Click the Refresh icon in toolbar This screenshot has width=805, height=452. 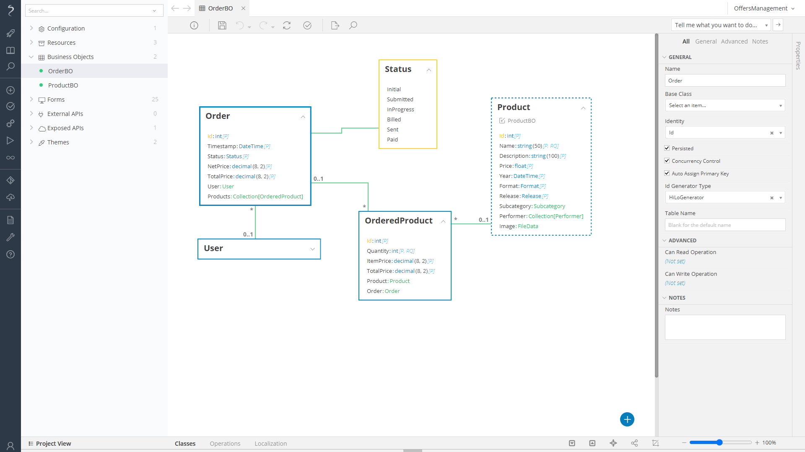[x=287, y=26]
